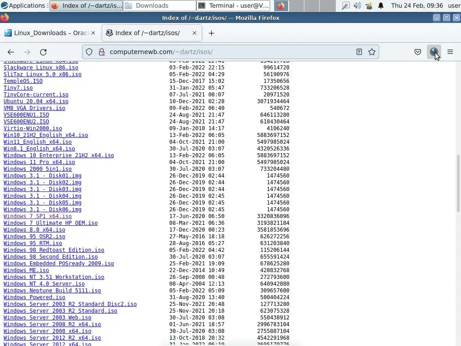Click the key/search tray icon
461x346 pixels.
point(345,5)
